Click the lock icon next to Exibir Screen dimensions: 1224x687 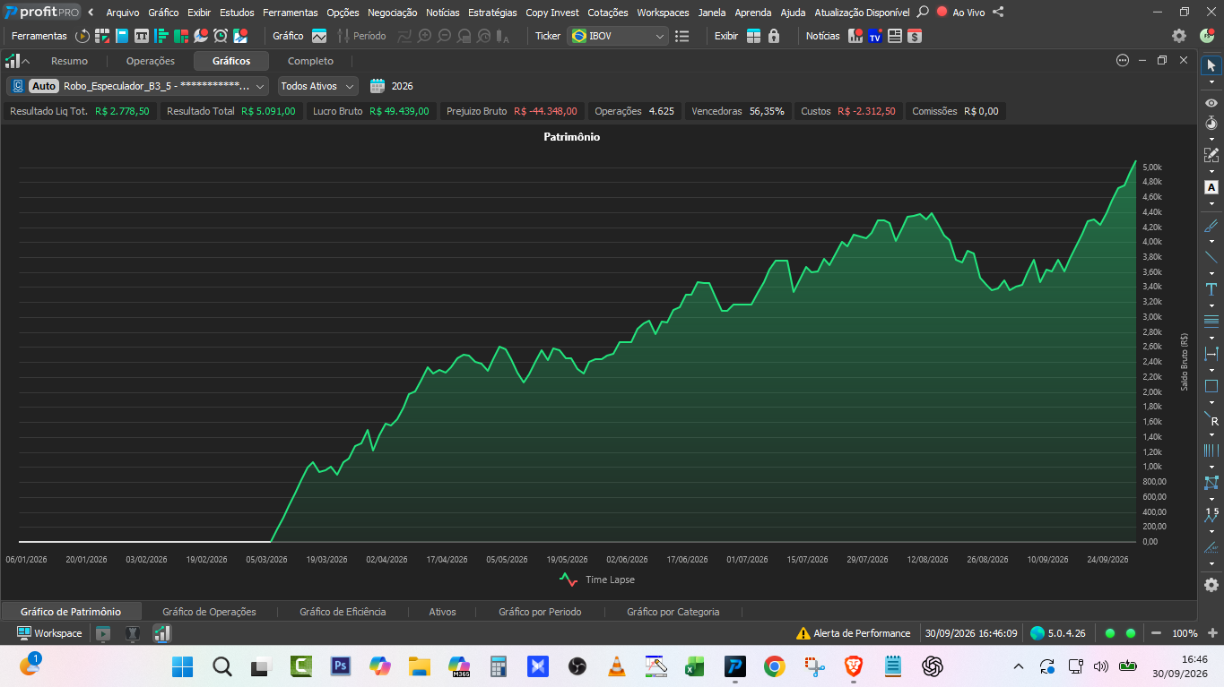[x=774, y=36]
